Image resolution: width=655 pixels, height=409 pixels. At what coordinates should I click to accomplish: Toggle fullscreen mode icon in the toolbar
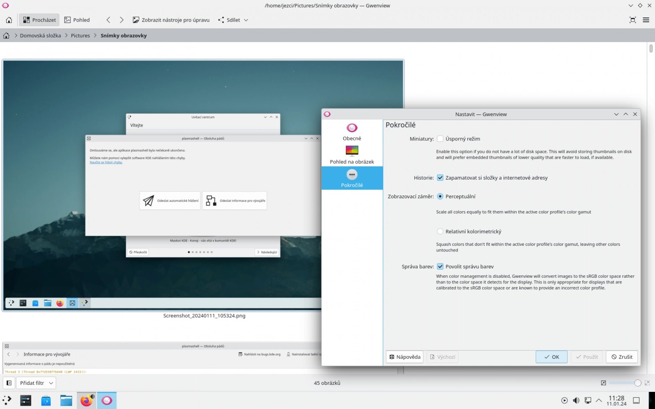coord(632,20)
